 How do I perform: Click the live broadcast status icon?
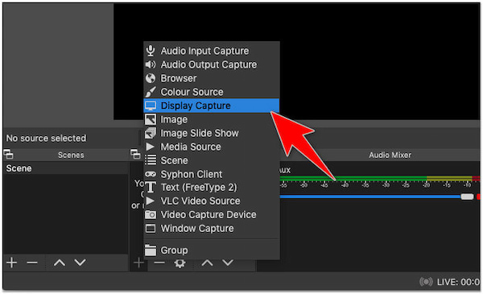(x=426, y=282)
